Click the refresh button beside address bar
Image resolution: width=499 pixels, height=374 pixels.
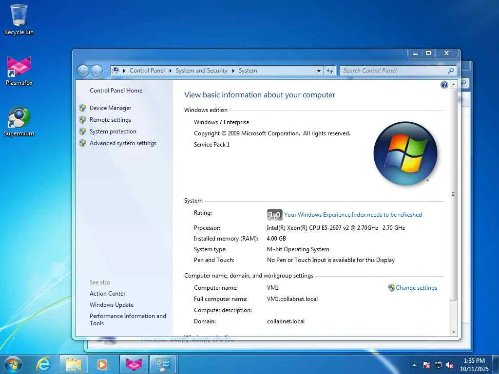330,71
